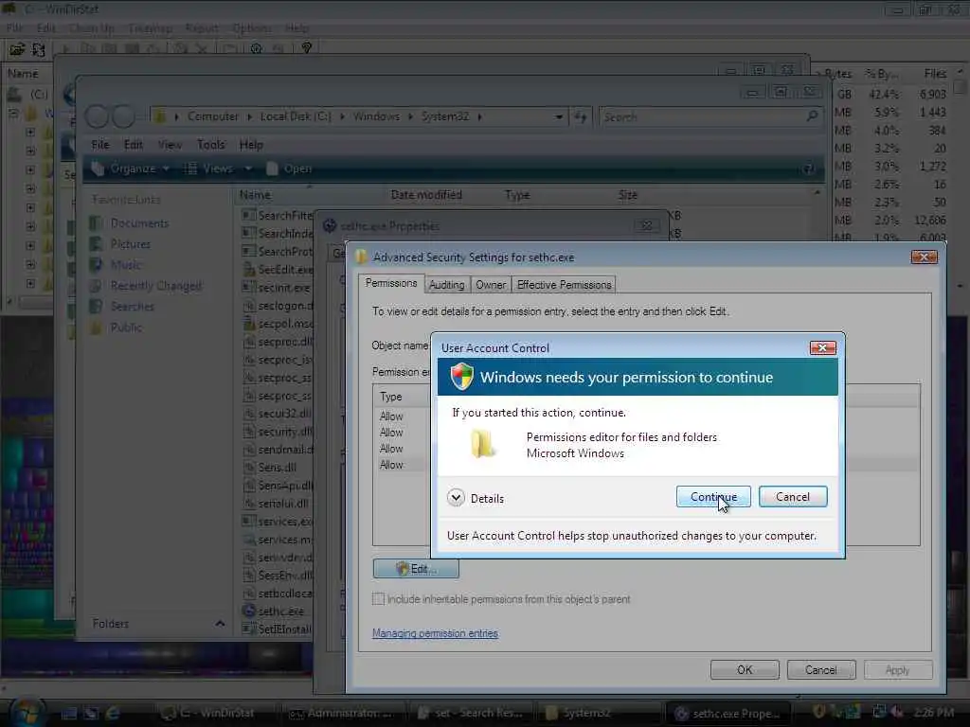
Task: Sort by Size column in Explorer
Action: pos(627,195)
